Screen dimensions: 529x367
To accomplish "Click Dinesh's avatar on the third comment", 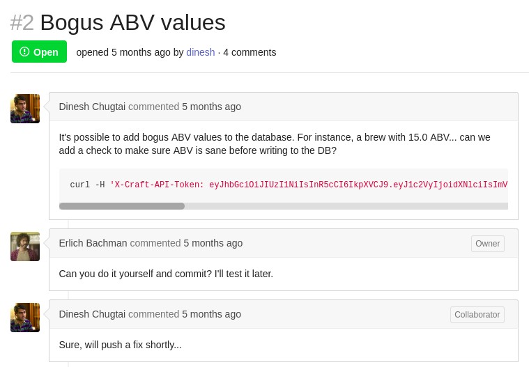I will [25, 318].
